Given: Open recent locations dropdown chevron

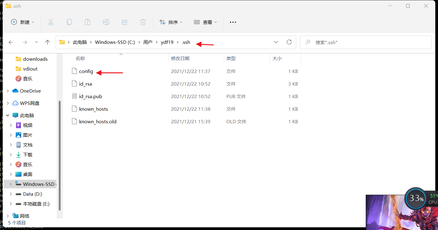Looking at the screenshot, I should click(x=36, y=42).
